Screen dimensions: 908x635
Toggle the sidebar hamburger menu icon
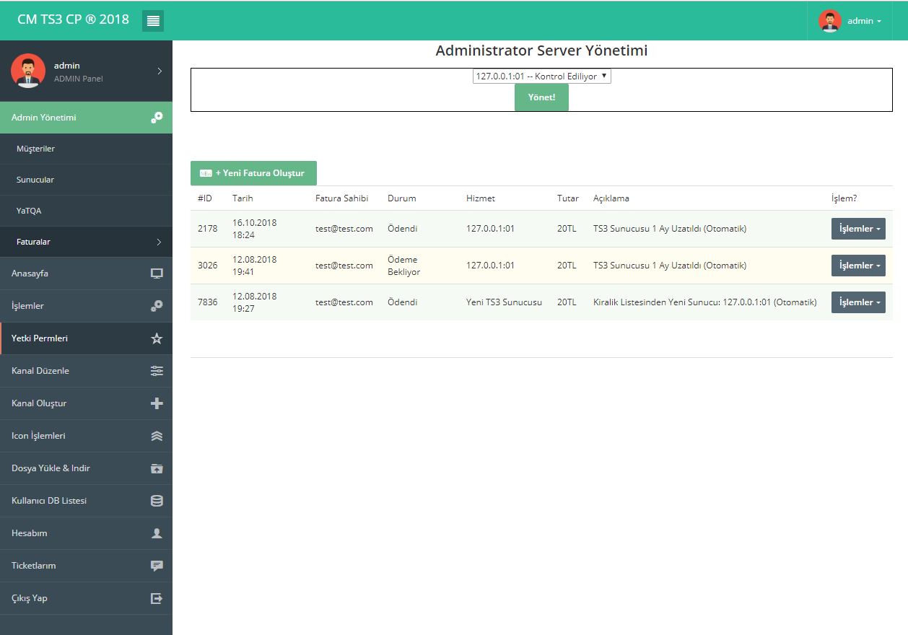[x=153, y=21]
